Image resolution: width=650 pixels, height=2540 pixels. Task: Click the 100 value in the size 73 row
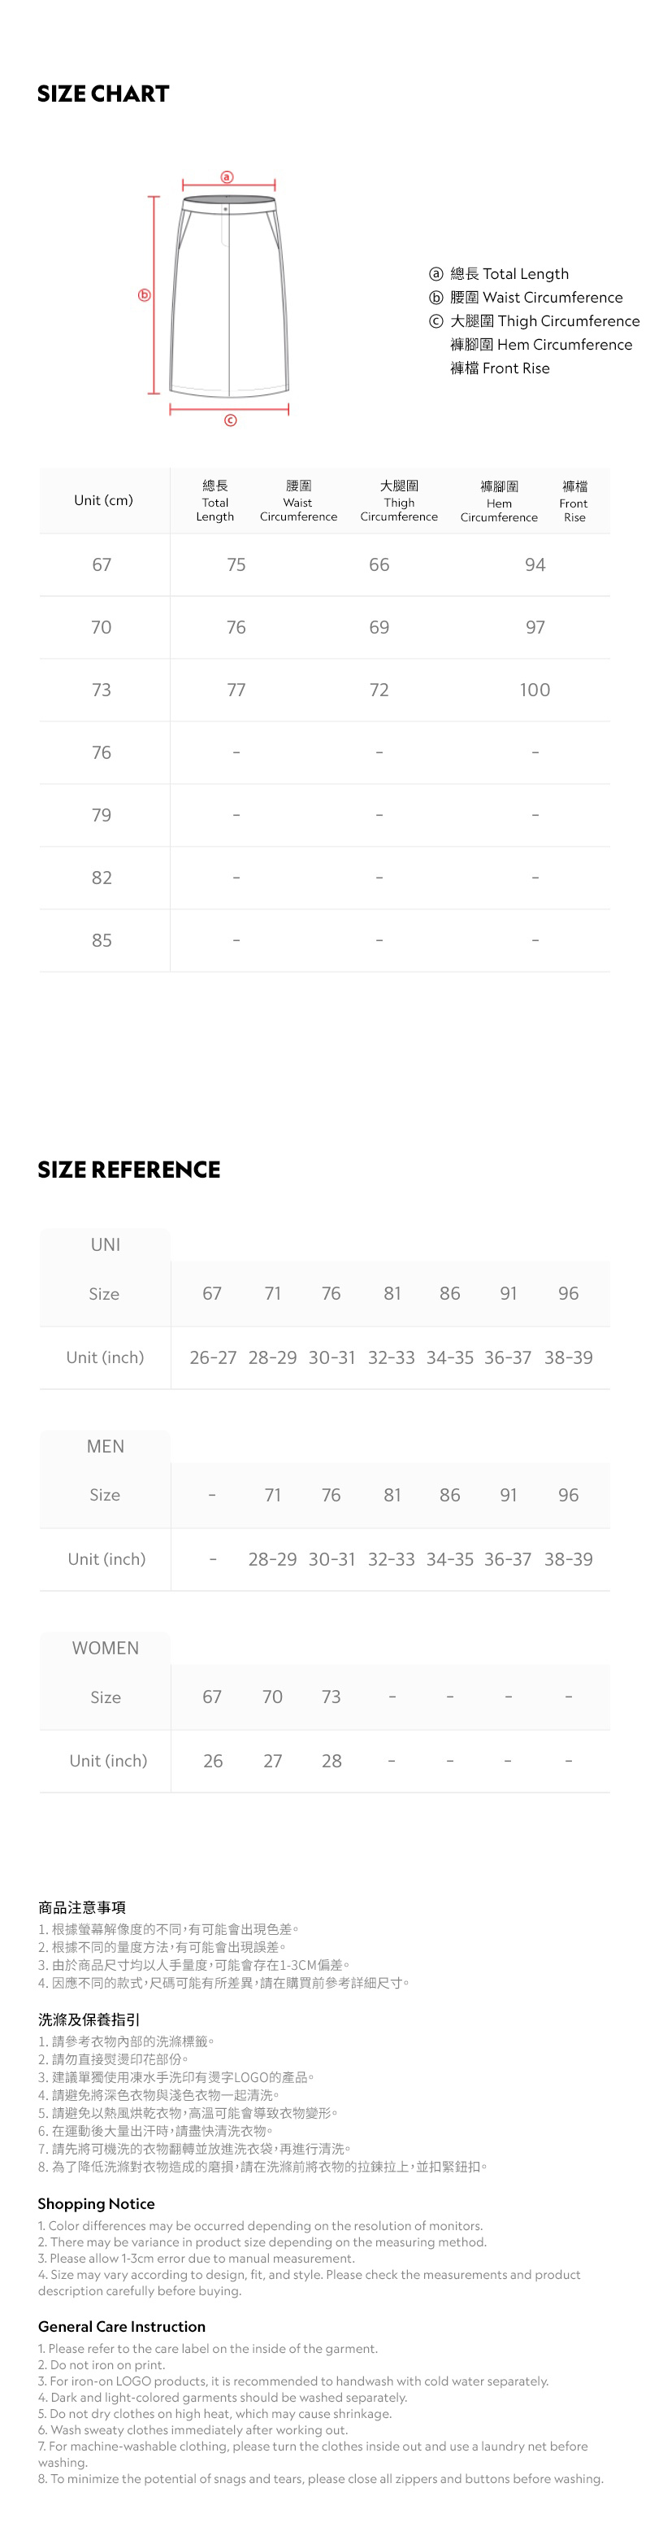click(535, 691)
